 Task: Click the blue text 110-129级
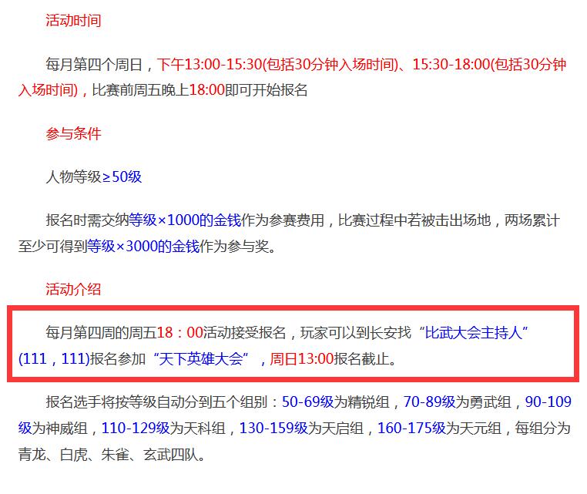coord(136,428)
